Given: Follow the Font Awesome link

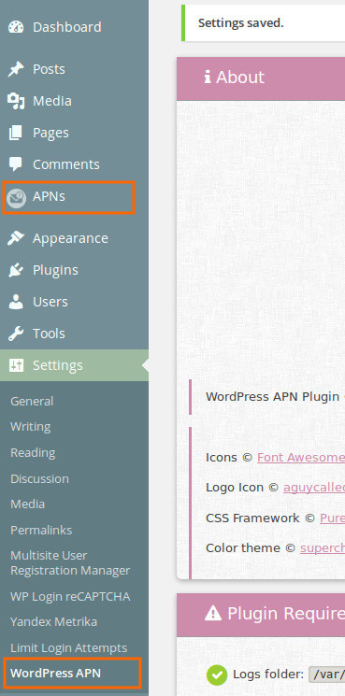Looking at the screenshot, I should [301, 458].
